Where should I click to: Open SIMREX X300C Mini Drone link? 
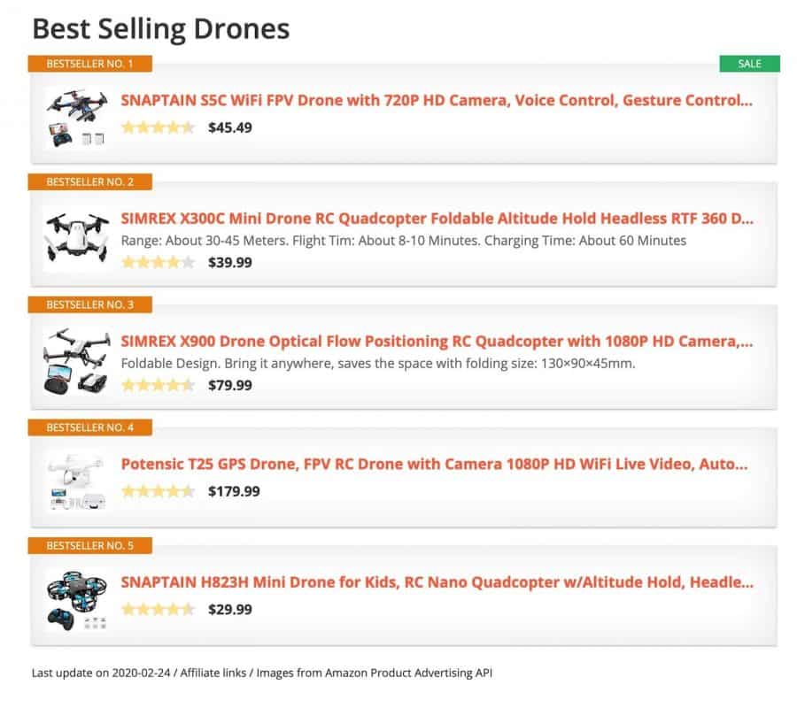[437, 219]
